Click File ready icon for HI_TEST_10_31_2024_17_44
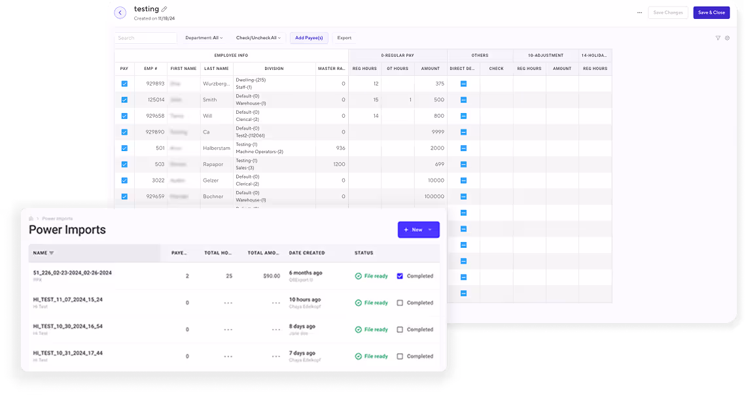The image size is (746, 395). (358, 356)
